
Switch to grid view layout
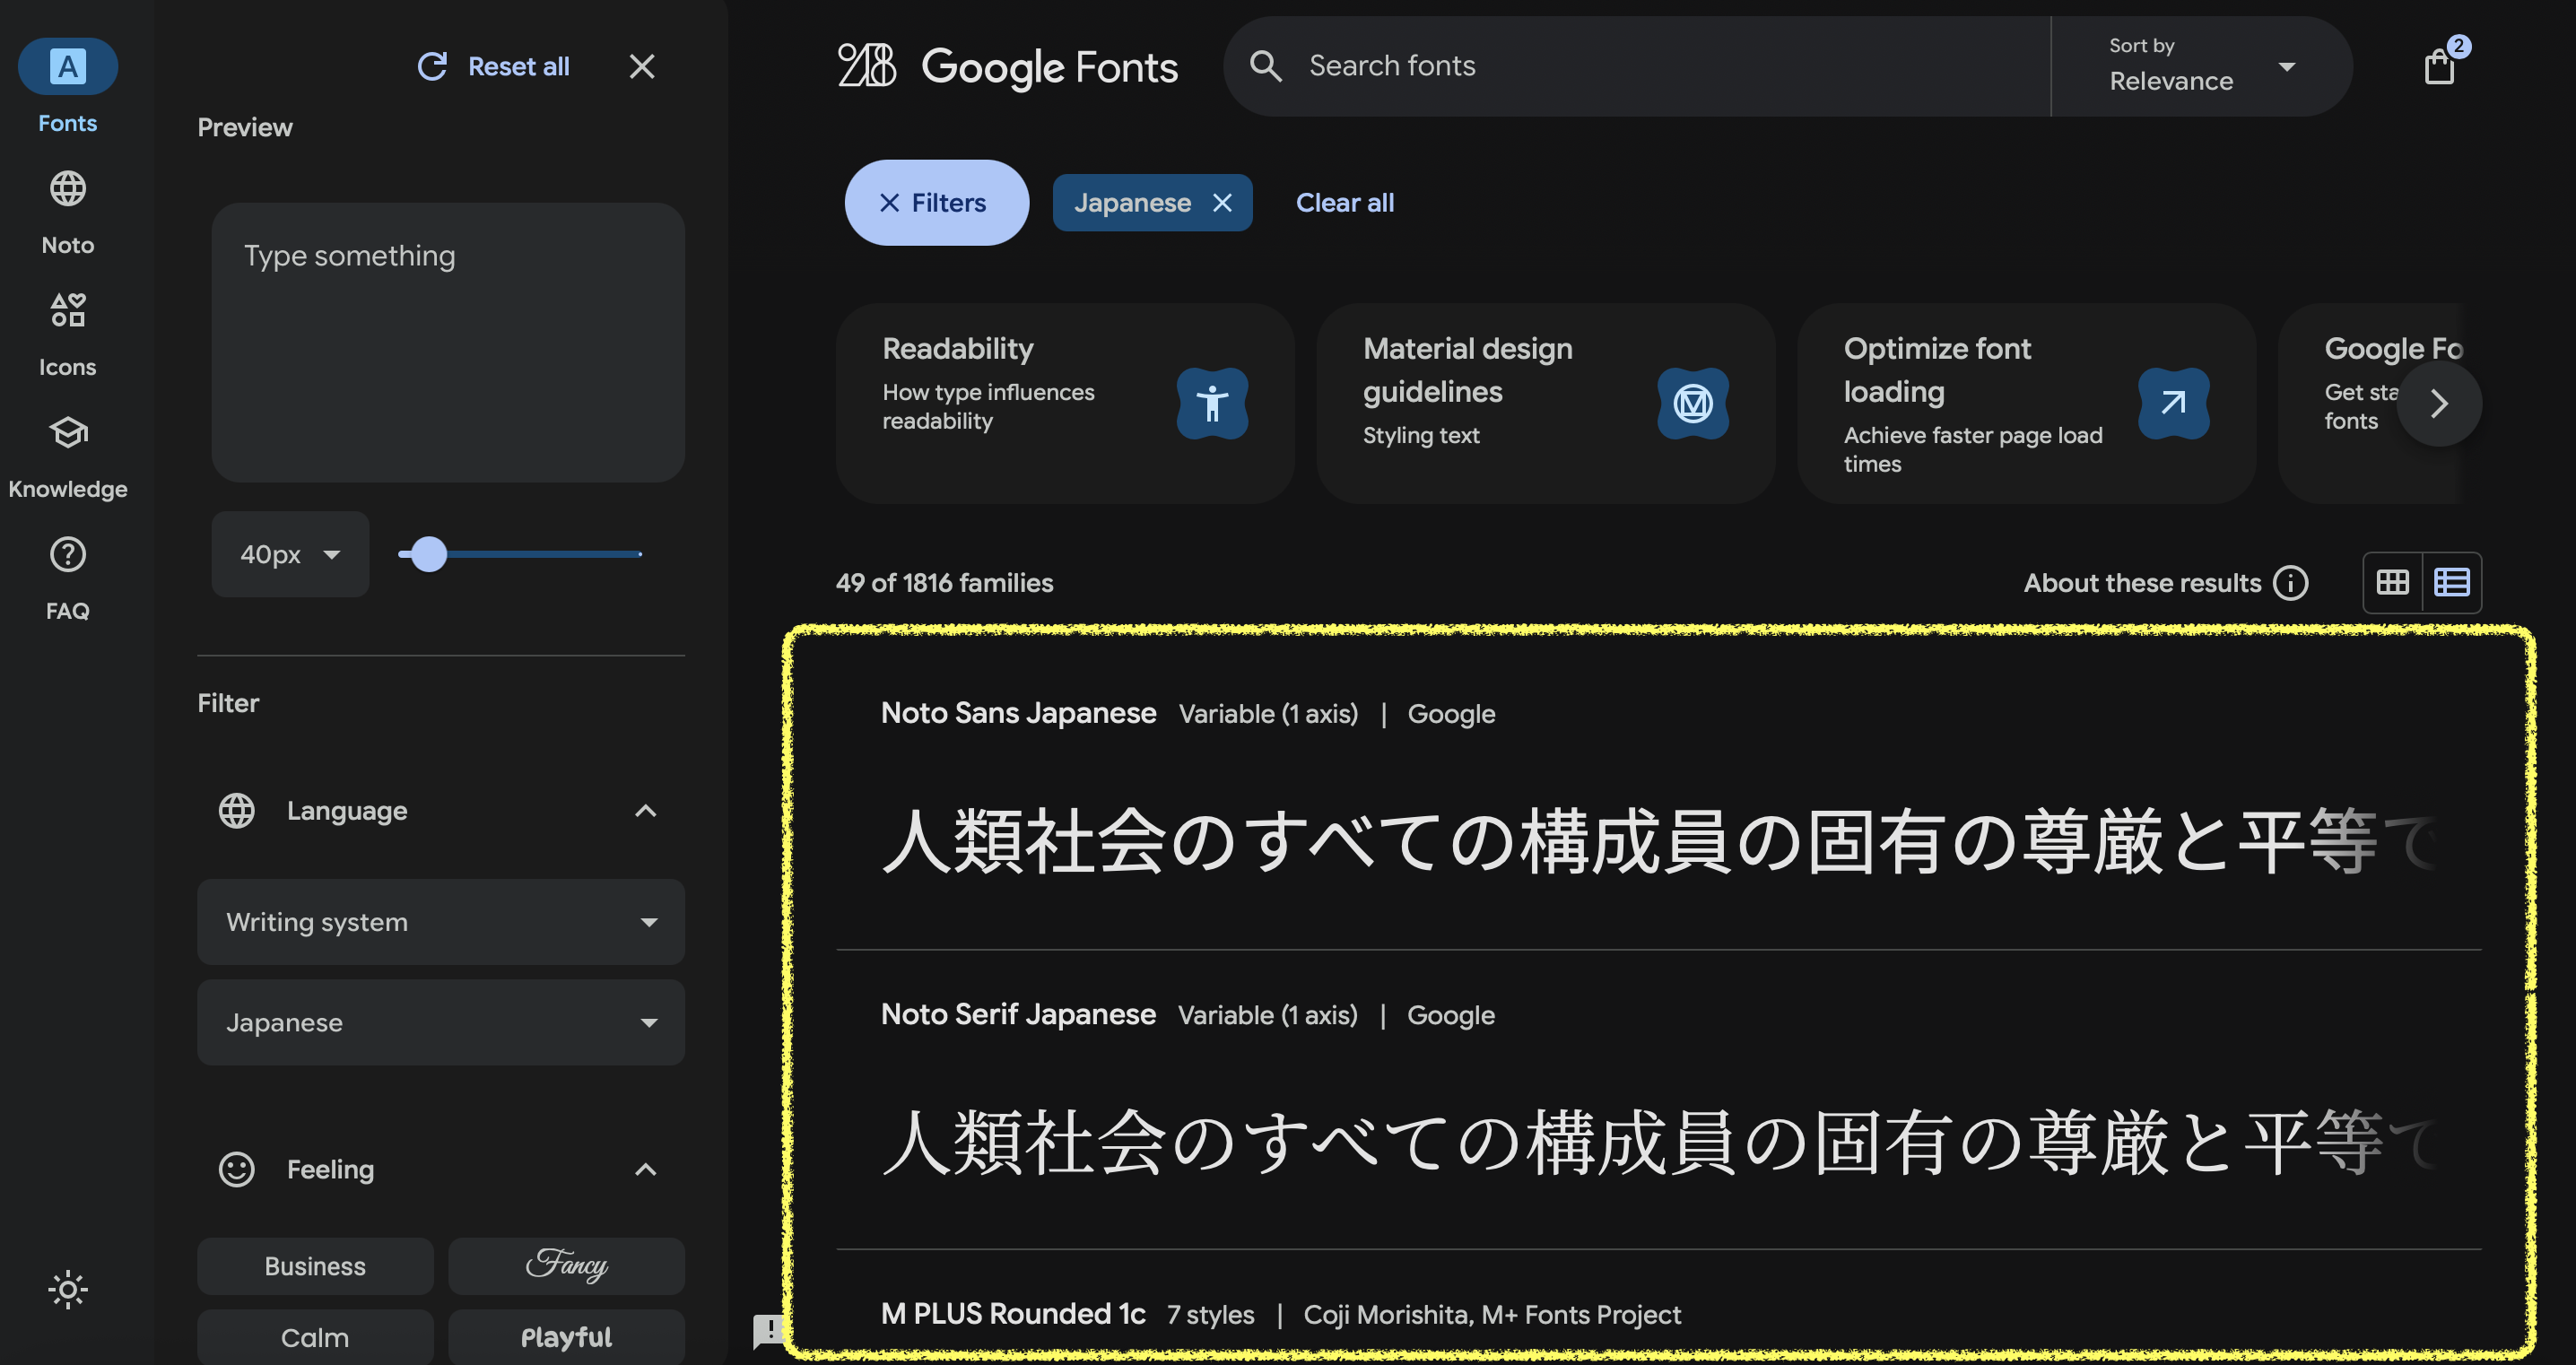(x=2392, y=582)
